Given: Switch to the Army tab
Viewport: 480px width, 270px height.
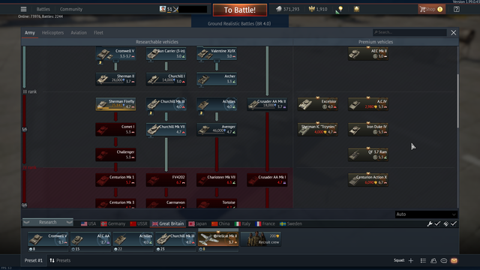Looking at the screenshot, I should tap(30, 33).
